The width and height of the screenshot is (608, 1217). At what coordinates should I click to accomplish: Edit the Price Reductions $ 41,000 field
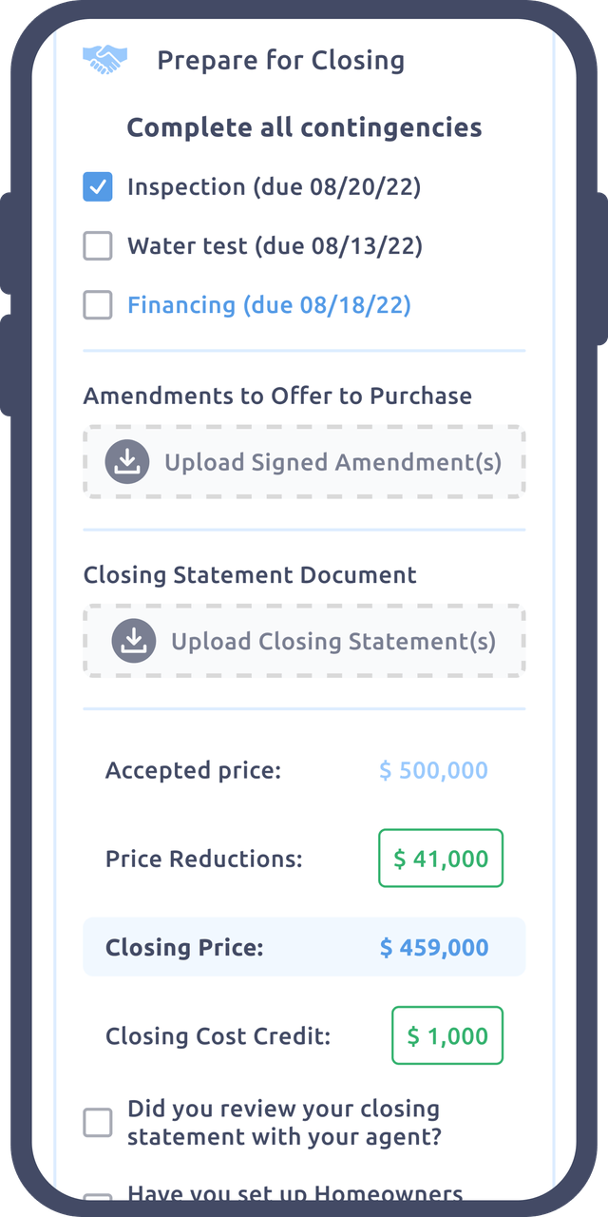tap(441, 859)
